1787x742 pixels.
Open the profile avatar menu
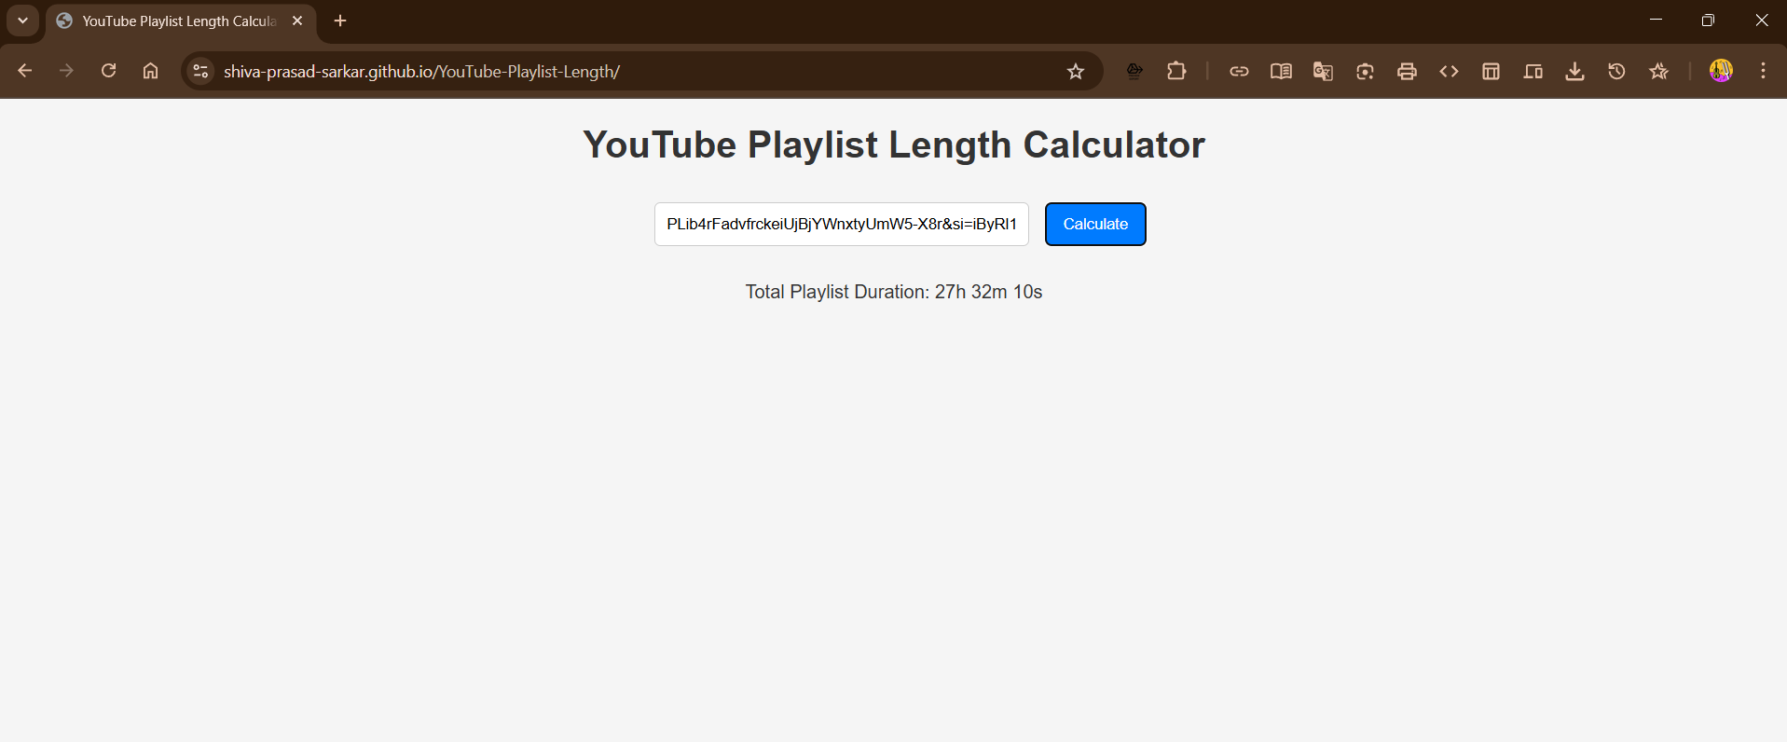[1721, 71]
